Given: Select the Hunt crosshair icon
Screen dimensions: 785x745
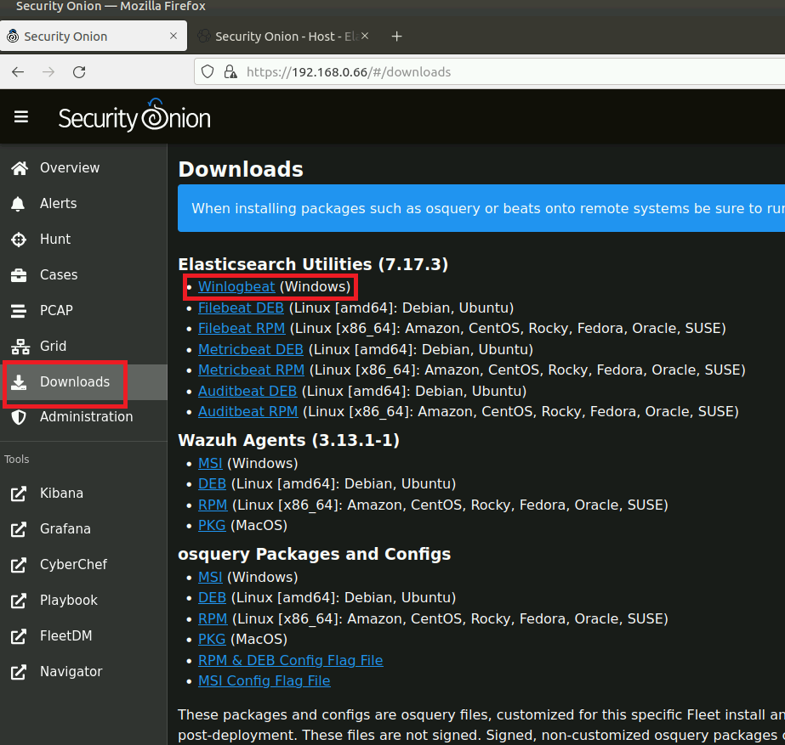Looking at the screenshot, I should [x=19, y=239].
